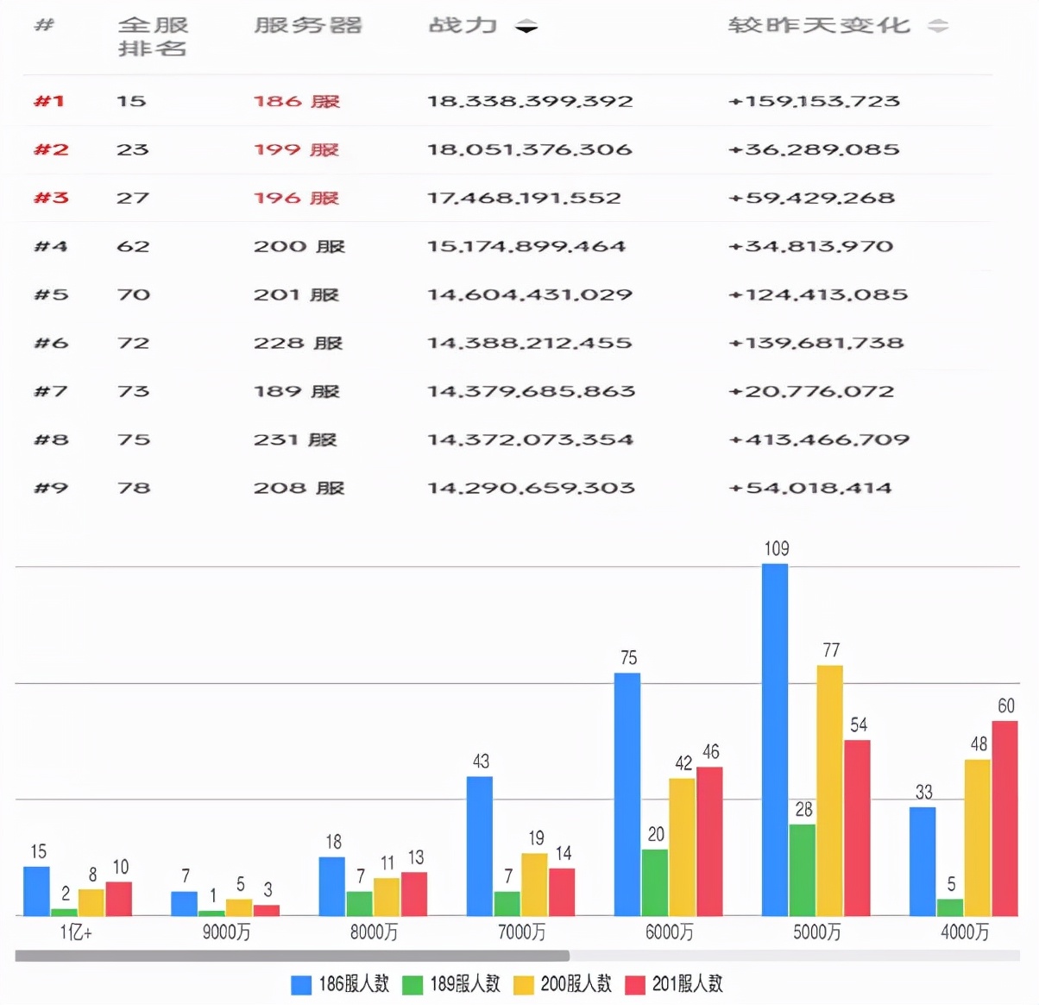Screen dimensions: 1039x1005
Task: Open the red 186 服 server link
Action: click(x=297, y=101)
